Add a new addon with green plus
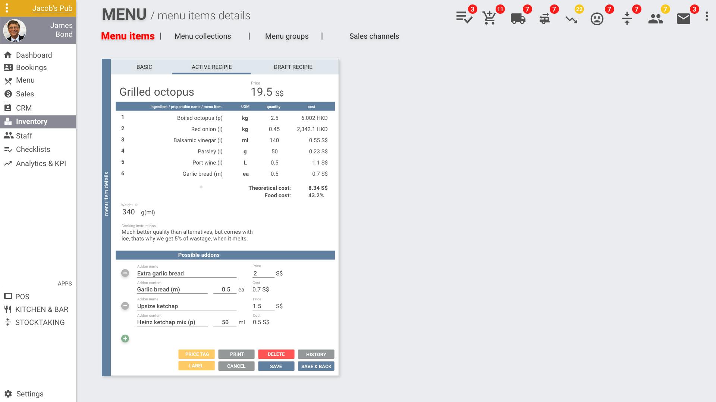The width and height of the screenshot is (716, 402). click(125, 338)
